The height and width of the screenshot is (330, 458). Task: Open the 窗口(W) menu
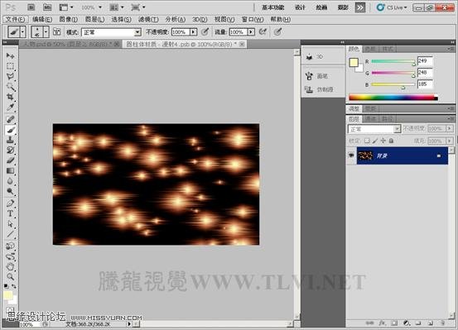click(253, 20)
